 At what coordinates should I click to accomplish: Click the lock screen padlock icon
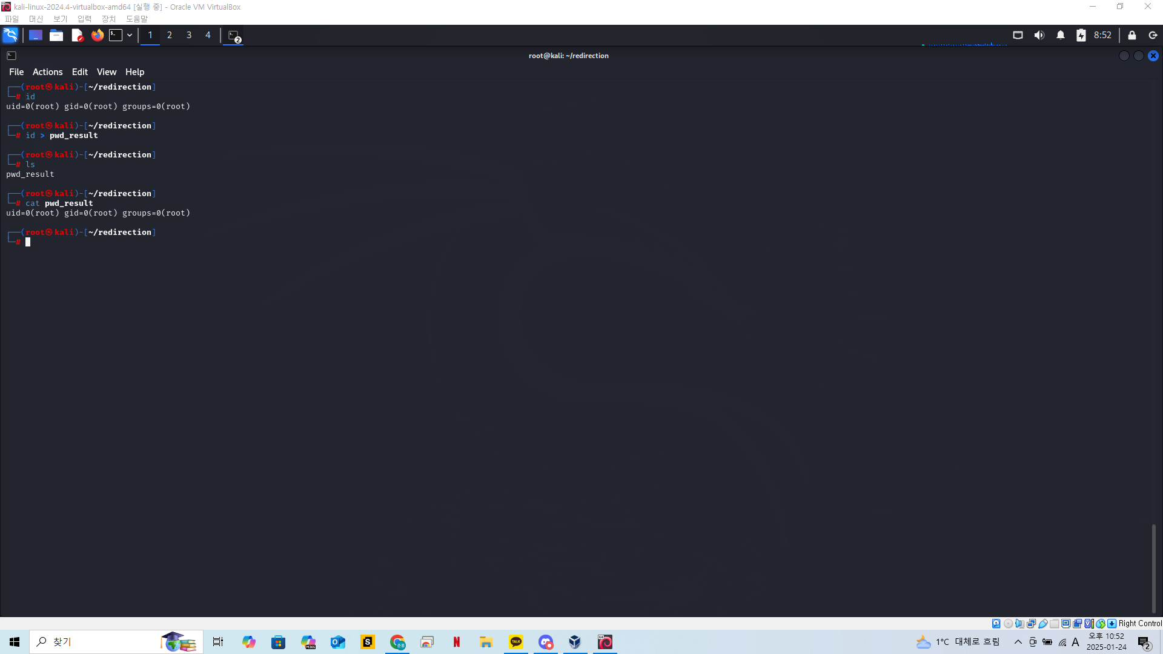1132,35
